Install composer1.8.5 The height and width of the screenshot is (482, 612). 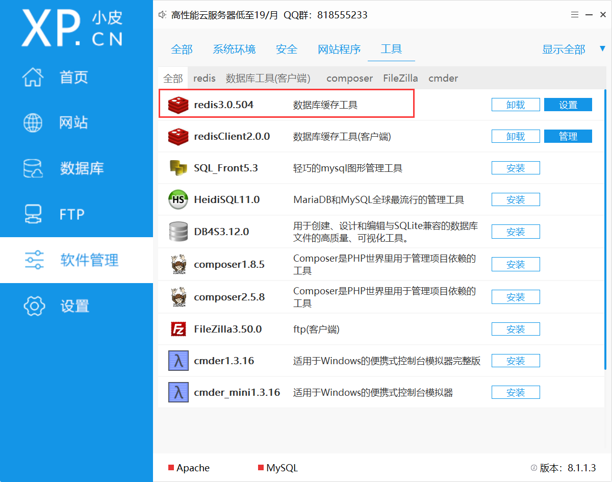click(x=516, y=264)
